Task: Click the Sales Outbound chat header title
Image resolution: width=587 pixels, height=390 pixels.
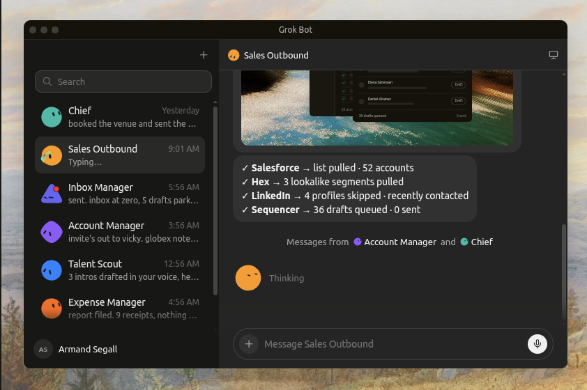Action: 276,55
